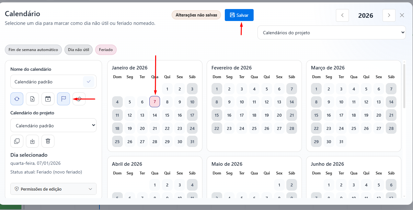Click the Salvar button
The width and height of the screenshot is (413, 210).
tap(239, 15)
